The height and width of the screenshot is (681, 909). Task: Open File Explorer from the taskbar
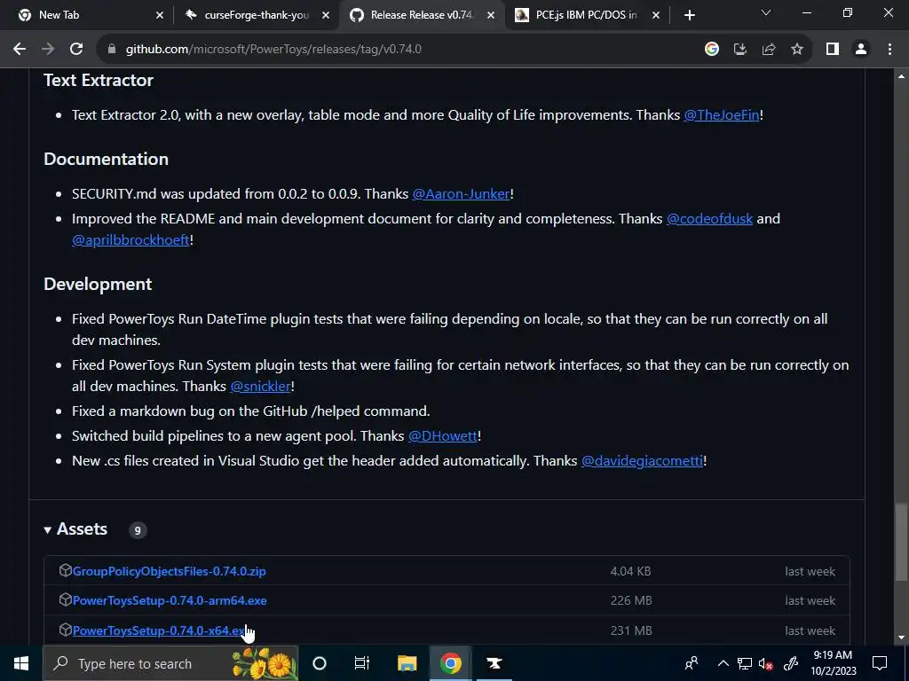tap(407, 663)
